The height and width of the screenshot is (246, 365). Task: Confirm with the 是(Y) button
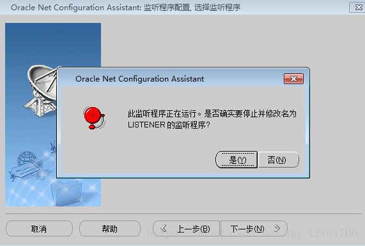(x=237, y=160)
